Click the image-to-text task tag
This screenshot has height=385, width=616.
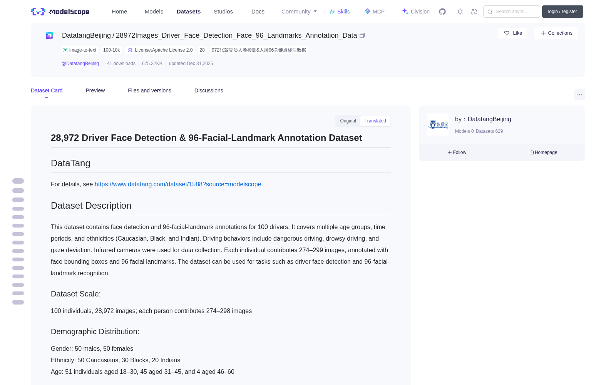(x=80, y=50)
